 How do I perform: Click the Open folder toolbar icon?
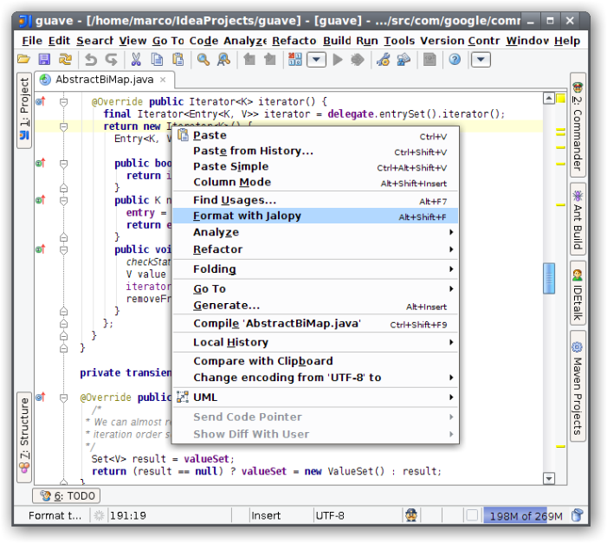(x=23, y=59)
